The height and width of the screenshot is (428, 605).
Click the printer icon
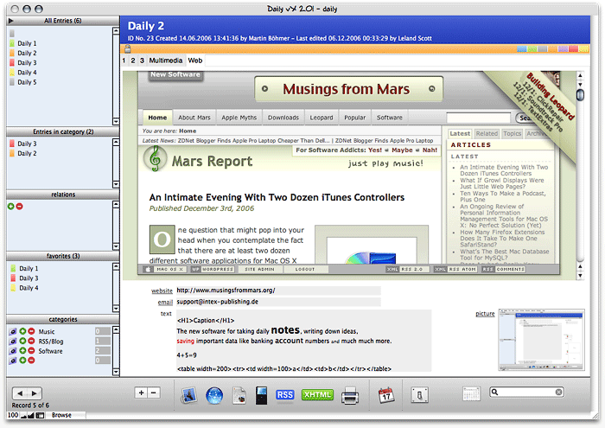349,396
